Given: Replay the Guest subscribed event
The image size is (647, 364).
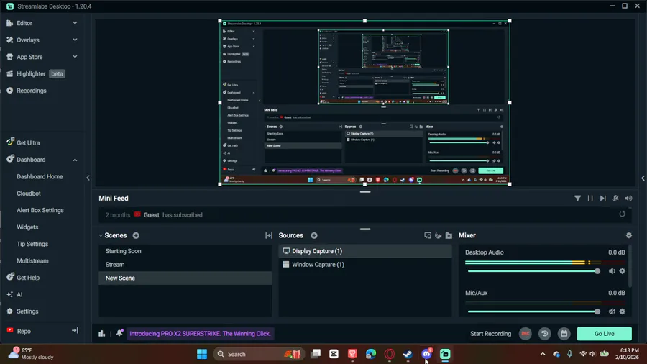Looking at the screenshot, I should coord(622,214).
